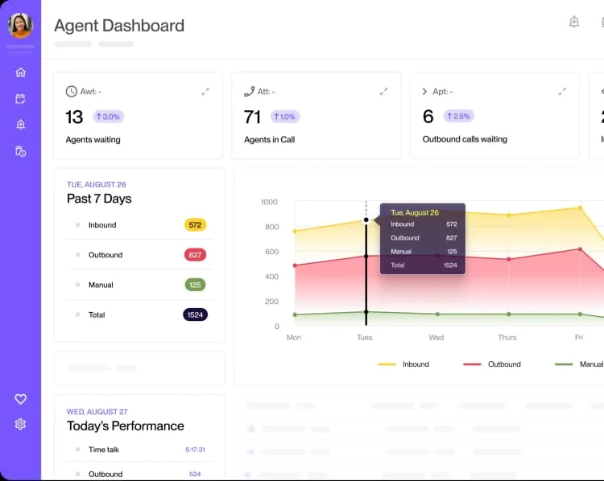
Task: Click the Friday point on inbound line
Action: click(x=580, y=208)
